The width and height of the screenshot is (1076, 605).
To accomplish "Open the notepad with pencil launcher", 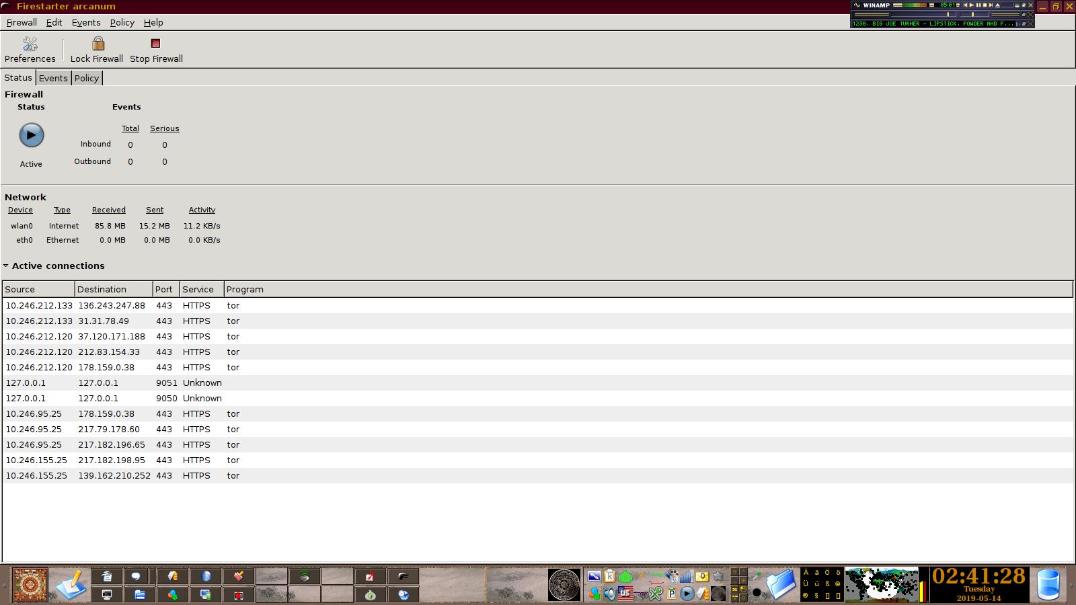I will point(71,585).
